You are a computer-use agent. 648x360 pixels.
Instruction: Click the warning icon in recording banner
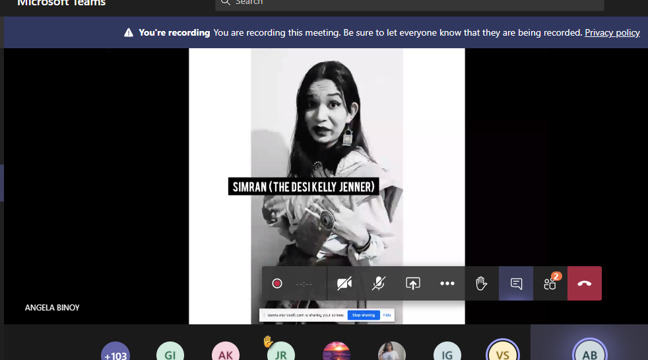point(129,33)
